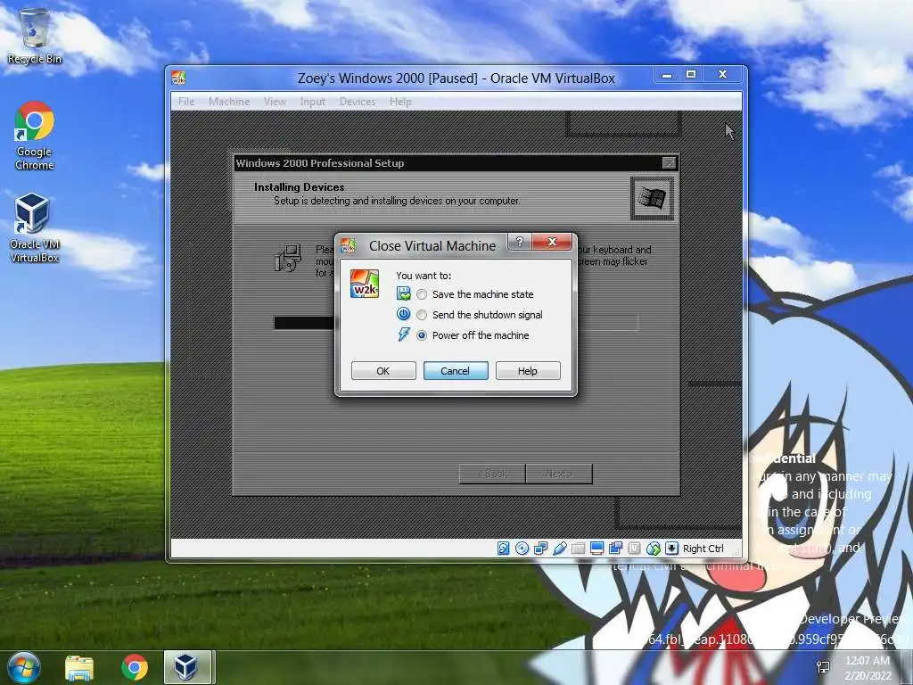Click the optical disk status icon
Screen dimensions: 913x685
(522, 549)
